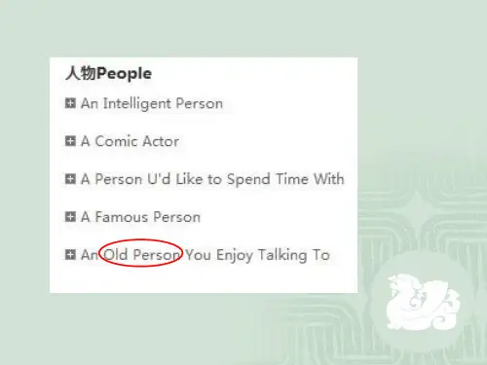Viewport: 487px width, 365px height.
Task: Expand the A Comic Actor plus icon
Action: coord(70,141)
